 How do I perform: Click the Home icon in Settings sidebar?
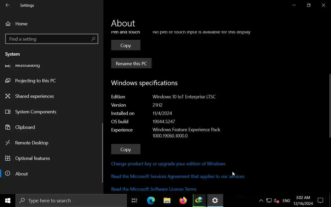pos(8,24)
